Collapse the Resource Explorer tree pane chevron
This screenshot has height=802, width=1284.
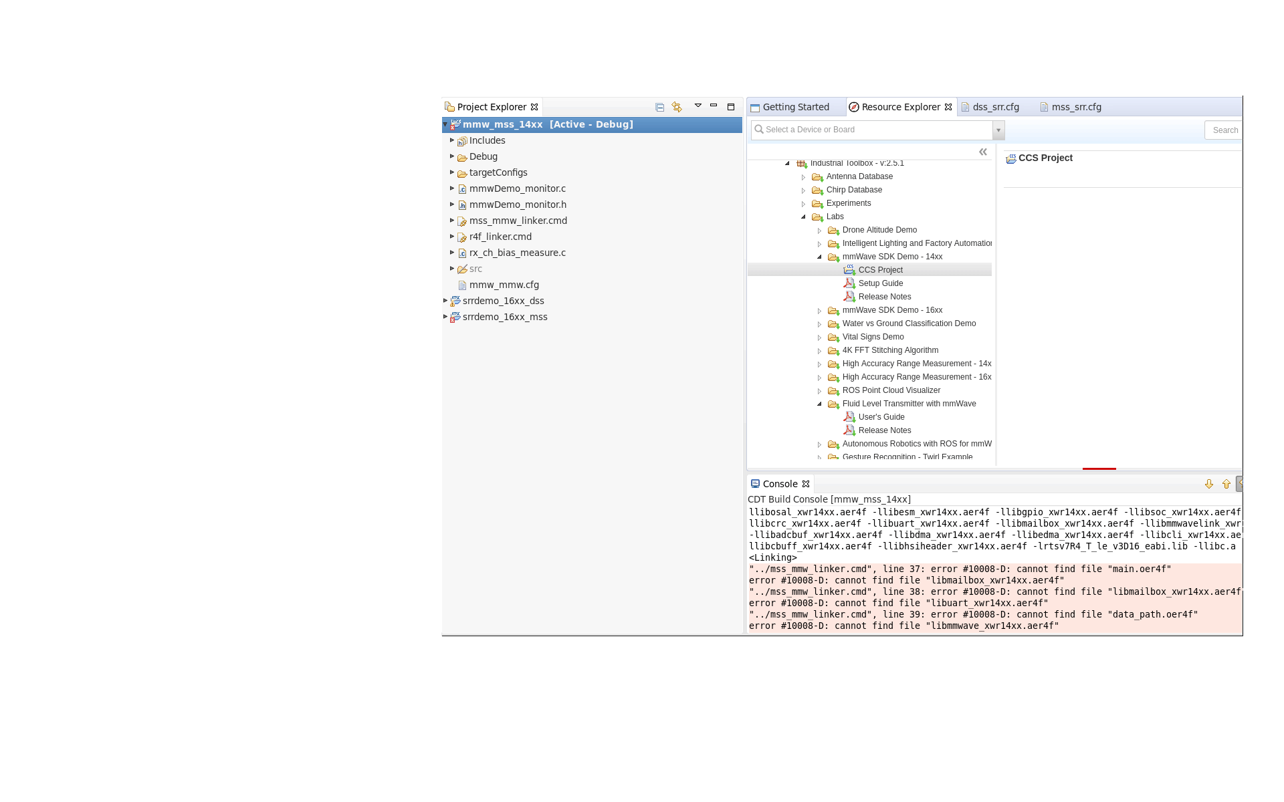[982, 152]
